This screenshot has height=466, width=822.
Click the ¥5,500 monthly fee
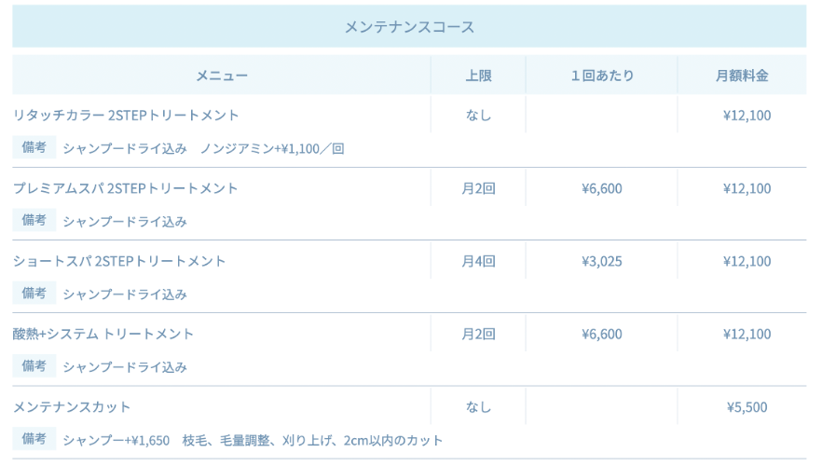[x=747, y=407]
